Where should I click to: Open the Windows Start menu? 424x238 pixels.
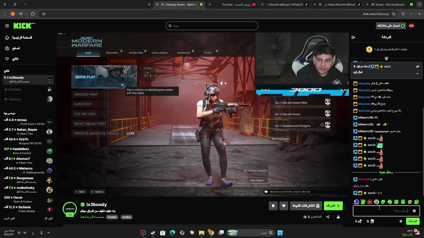pyautogui.click(x=280, y=233)
